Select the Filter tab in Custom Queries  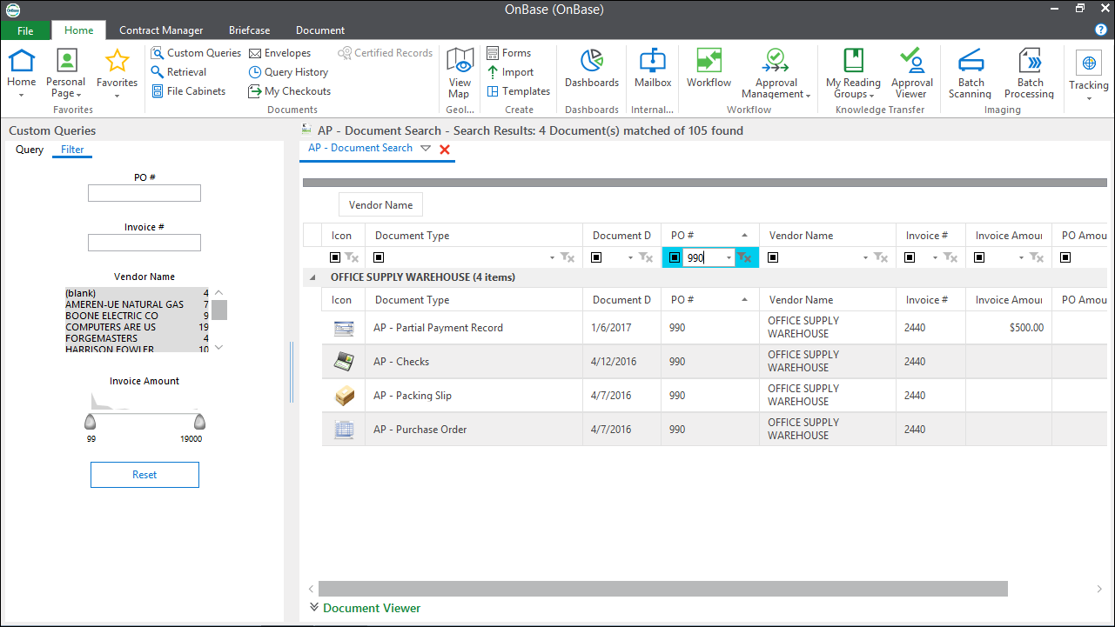(72, 150)
